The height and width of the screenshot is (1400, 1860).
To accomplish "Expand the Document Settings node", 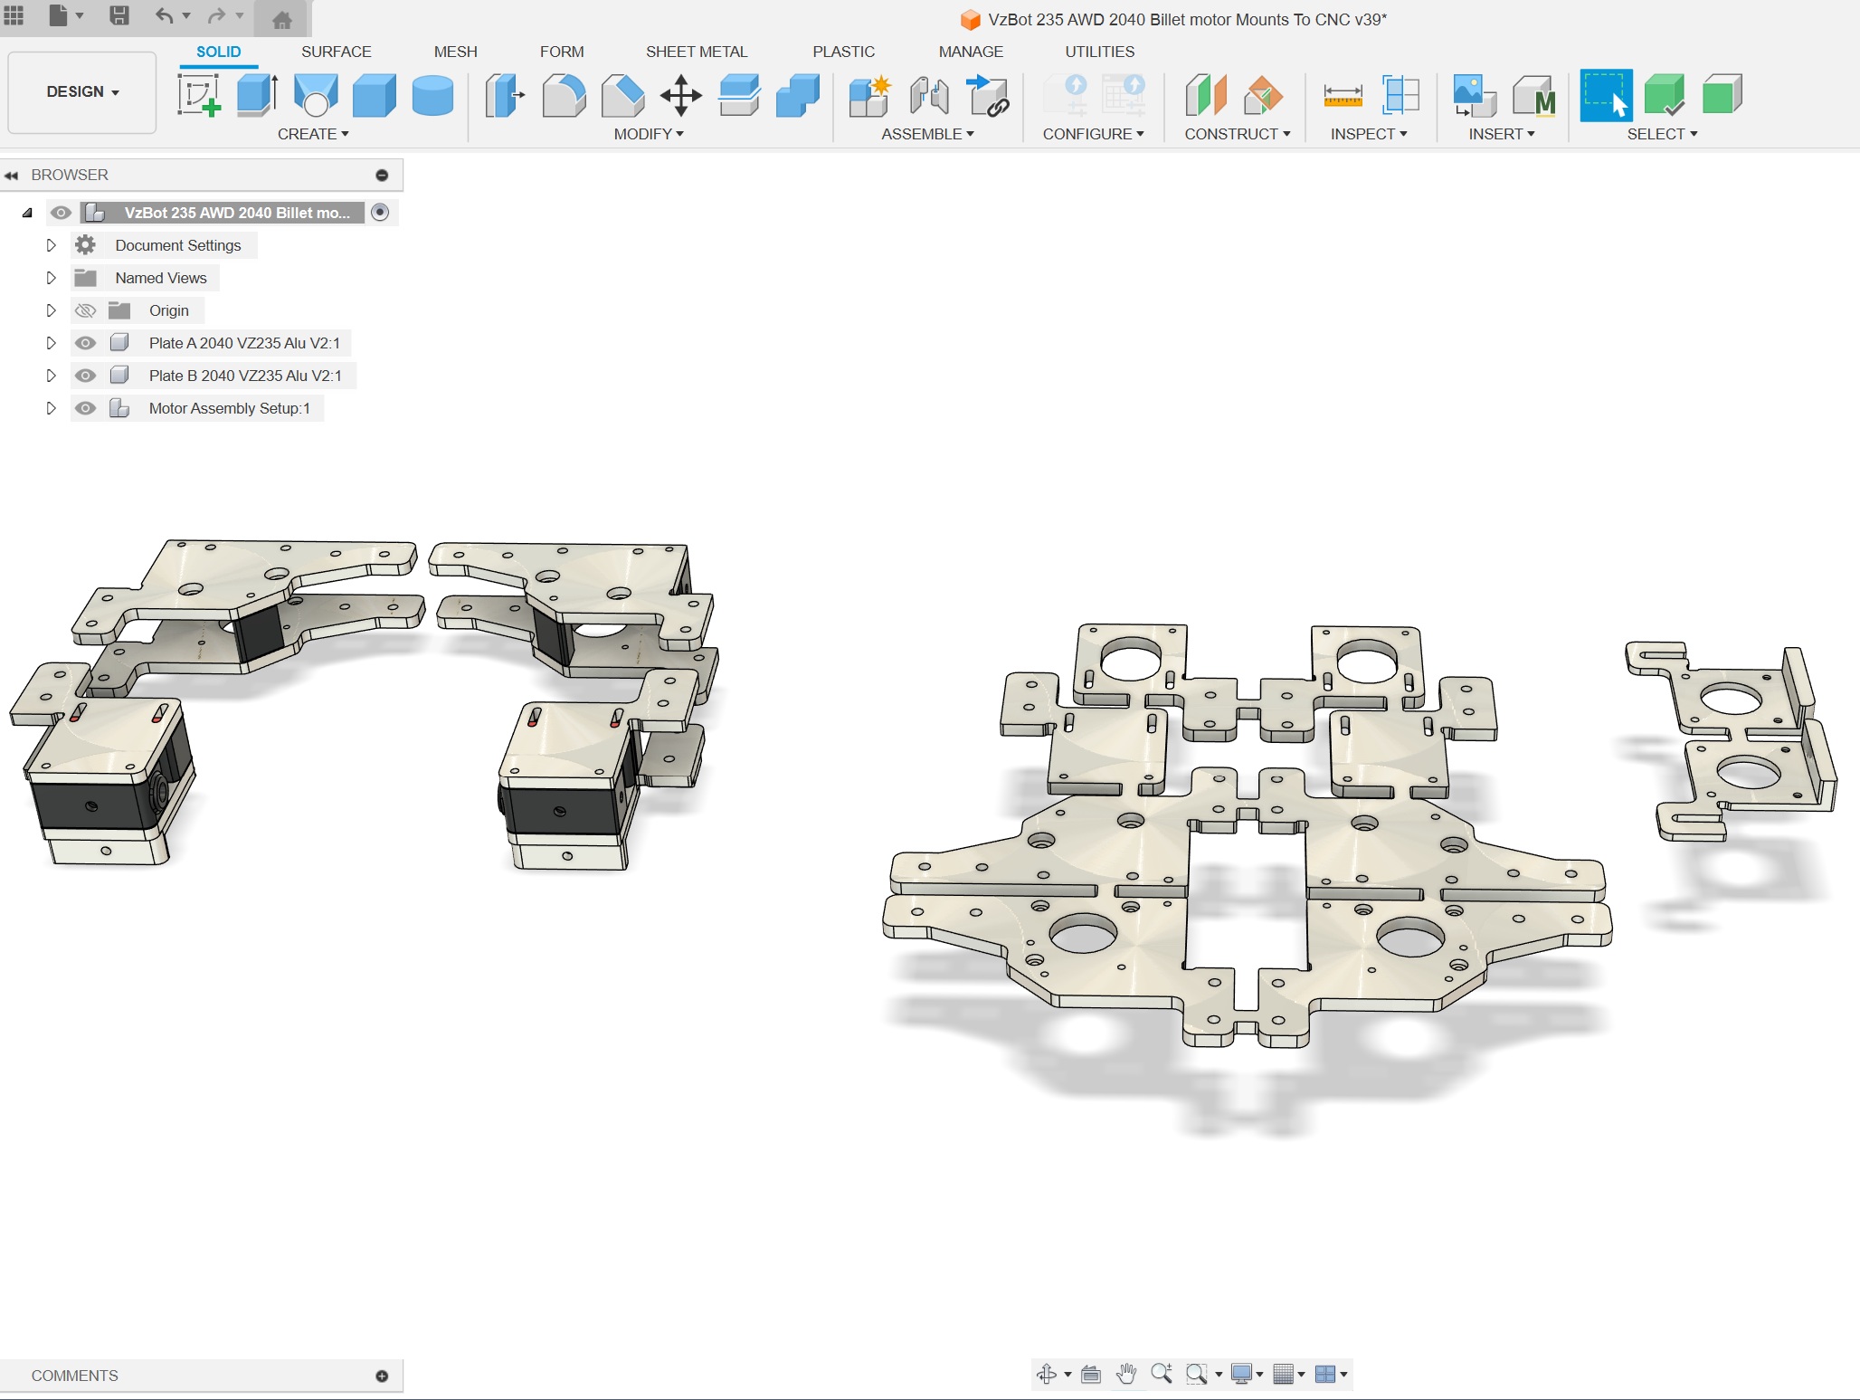I will coord(51,245).
